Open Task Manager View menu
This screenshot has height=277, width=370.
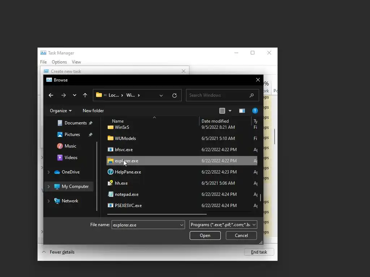click(77, 62)
